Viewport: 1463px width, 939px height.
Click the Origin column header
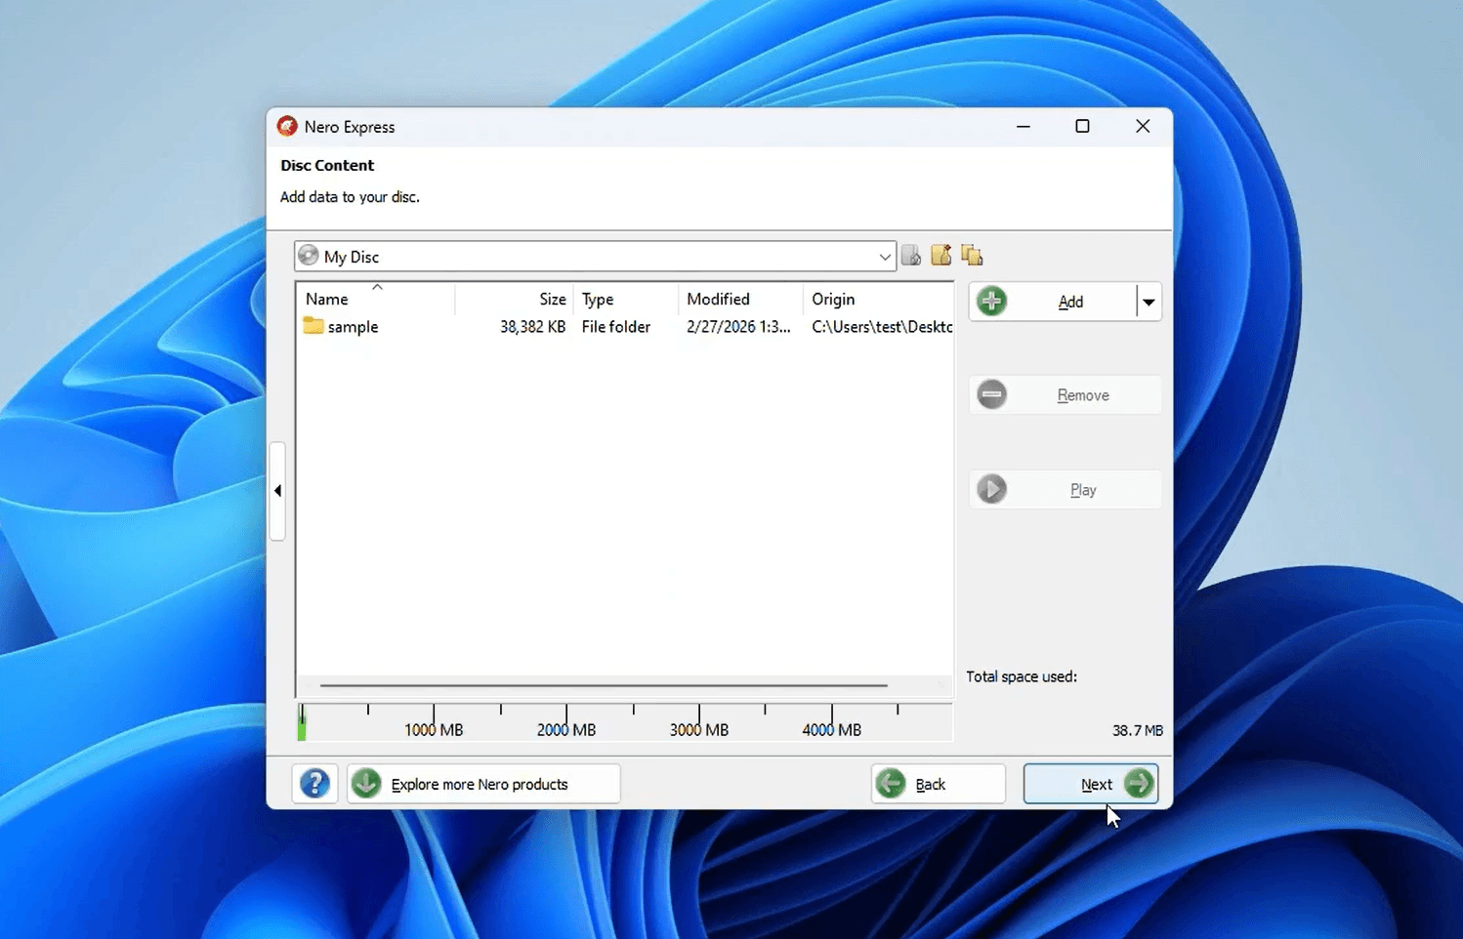coord(878,299)
